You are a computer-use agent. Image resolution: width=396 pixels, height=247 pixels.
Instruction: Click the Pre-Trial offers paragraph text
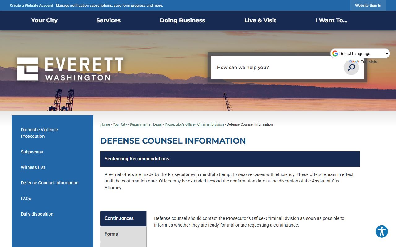(x=229, y=181)
